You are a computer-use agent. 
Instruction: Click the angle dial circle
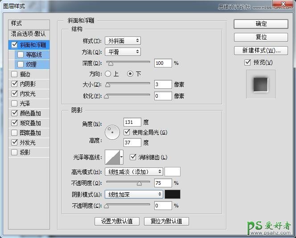[112, 132]
